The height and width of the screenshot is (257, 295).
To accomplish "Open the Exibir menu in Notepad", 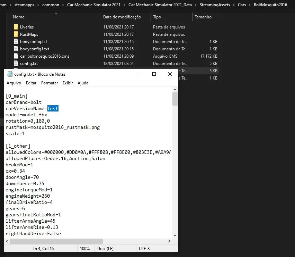I will [x=68, y=83].
